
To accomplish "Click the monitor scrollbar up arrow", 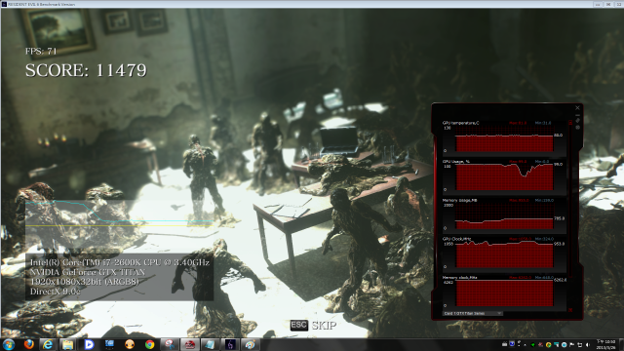I will click(570, 123).
